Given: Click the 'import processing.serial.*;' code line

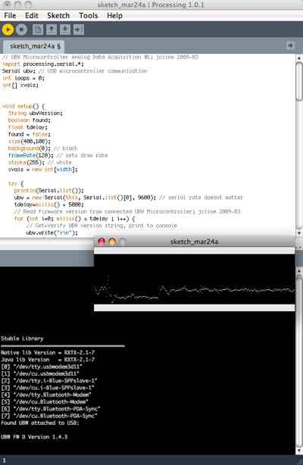Looking at the screenshot, I should pyautogui.click(x=43, y=64).
